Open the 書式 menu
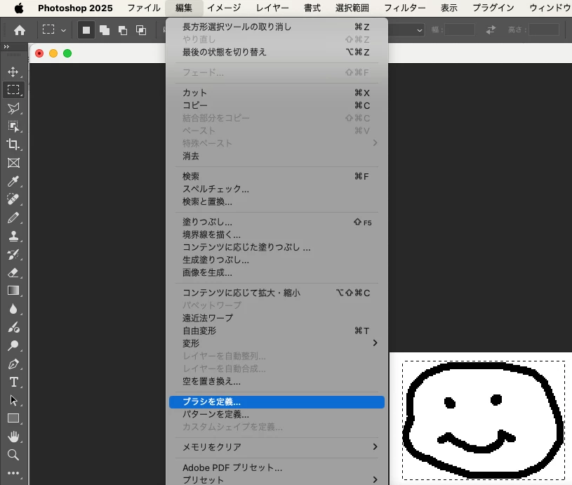The height and width of the screenshot is (485, 572). (312, 8)
